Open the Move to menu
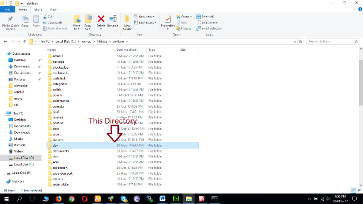363x204 pixels. (77, 23)
